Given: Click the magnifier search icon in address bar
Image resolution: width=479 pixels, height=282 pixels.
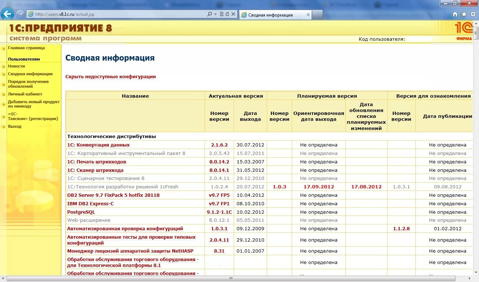Looking at the screenshot, I should point(209,14).
